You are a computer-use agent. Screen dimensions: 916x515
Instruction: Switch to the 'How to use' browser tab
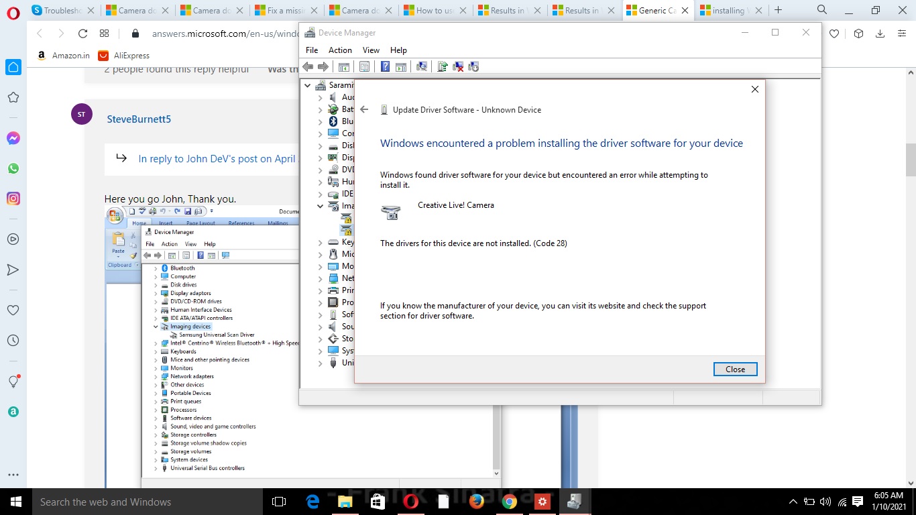coord(435,10)
